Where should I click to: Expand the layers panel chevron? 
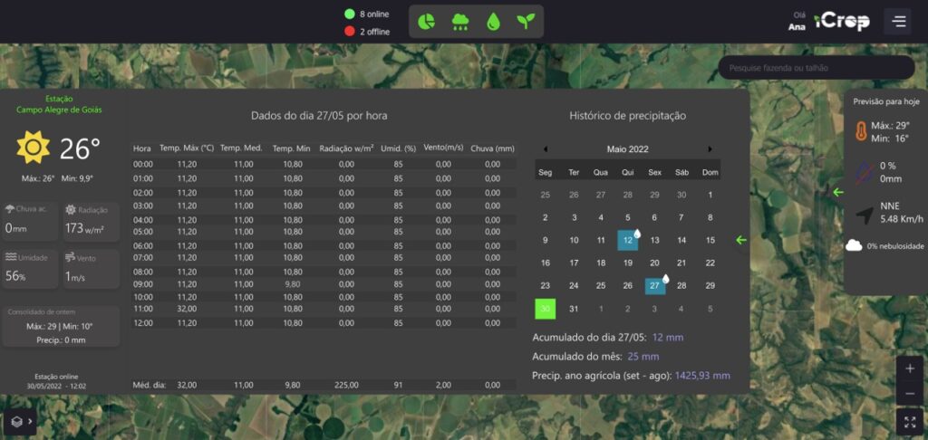point(30,421)
